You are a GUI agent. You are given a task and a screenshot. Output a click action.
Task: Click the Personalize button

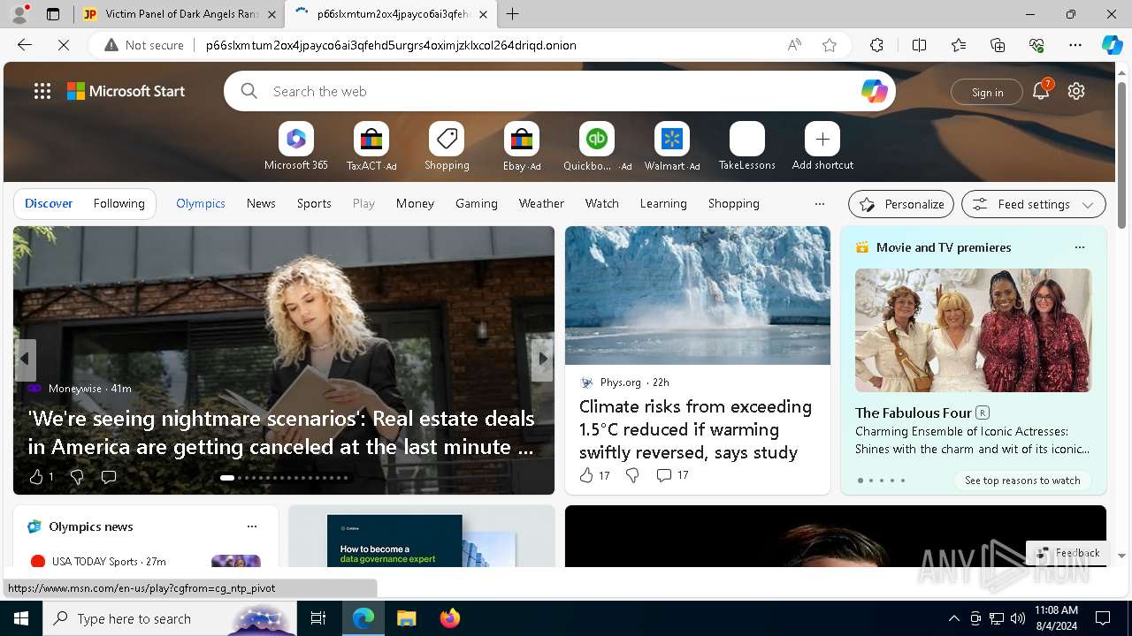point(901,204)
